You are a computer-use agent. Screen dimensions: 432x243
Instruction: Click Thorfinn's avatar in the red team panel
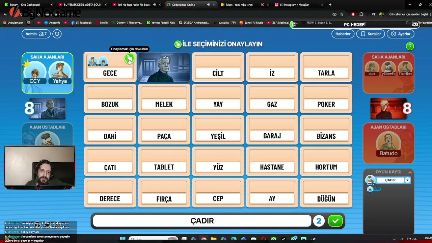[x=405, y=69]
